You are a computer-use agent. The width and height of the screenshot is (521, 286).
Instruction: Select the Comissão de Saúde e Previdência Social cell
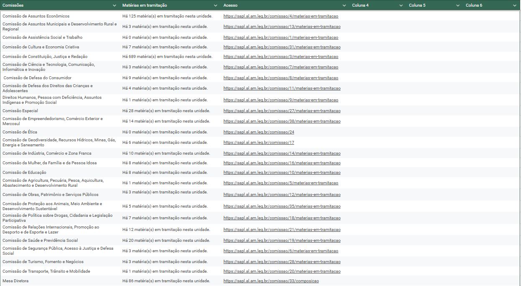[x=60, y=241]
